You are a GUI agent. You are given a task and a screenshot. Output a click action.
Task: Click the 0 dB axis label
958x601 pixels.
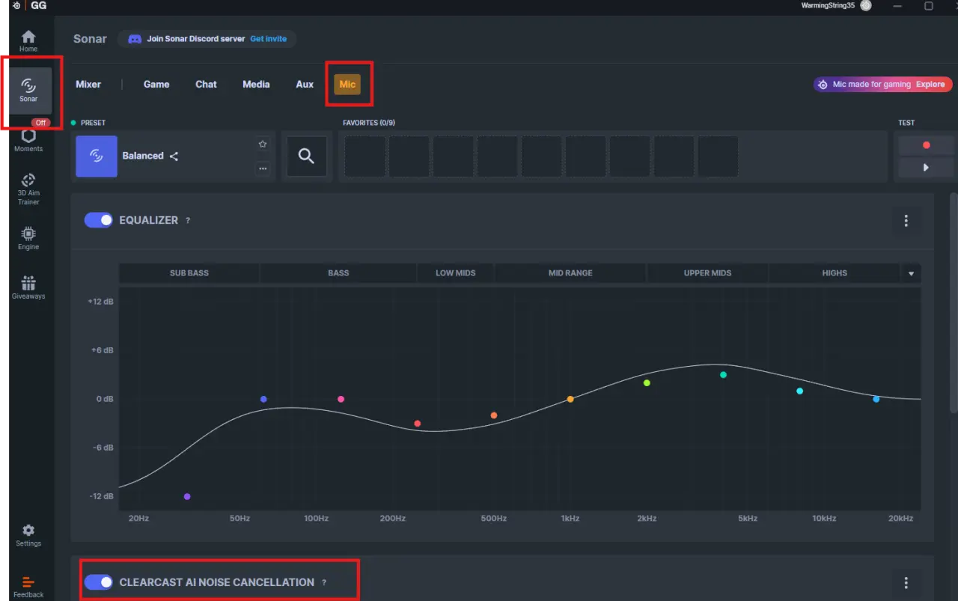point(105,399)
